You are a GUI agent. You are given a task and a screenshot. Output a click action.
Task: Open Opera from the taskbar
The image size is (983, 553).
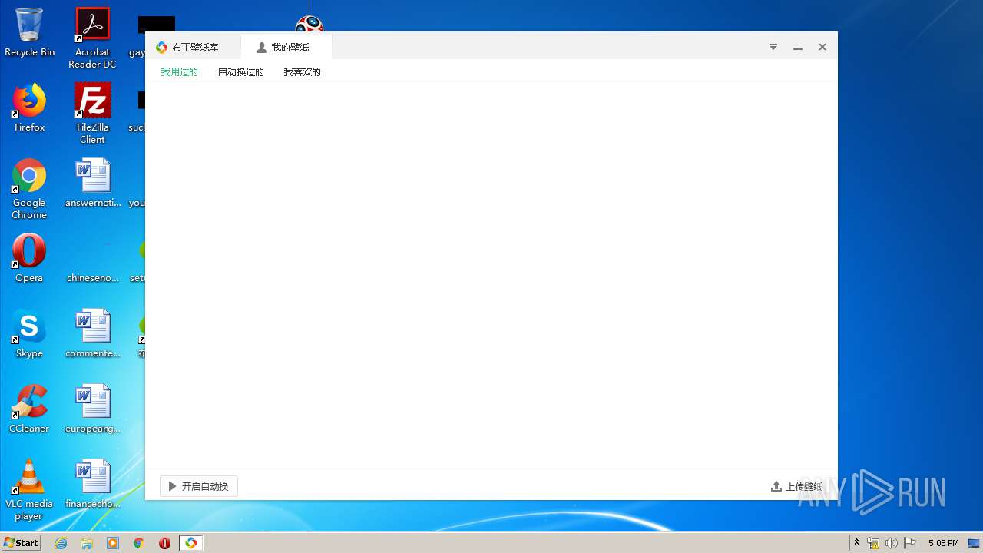[164, 543]
